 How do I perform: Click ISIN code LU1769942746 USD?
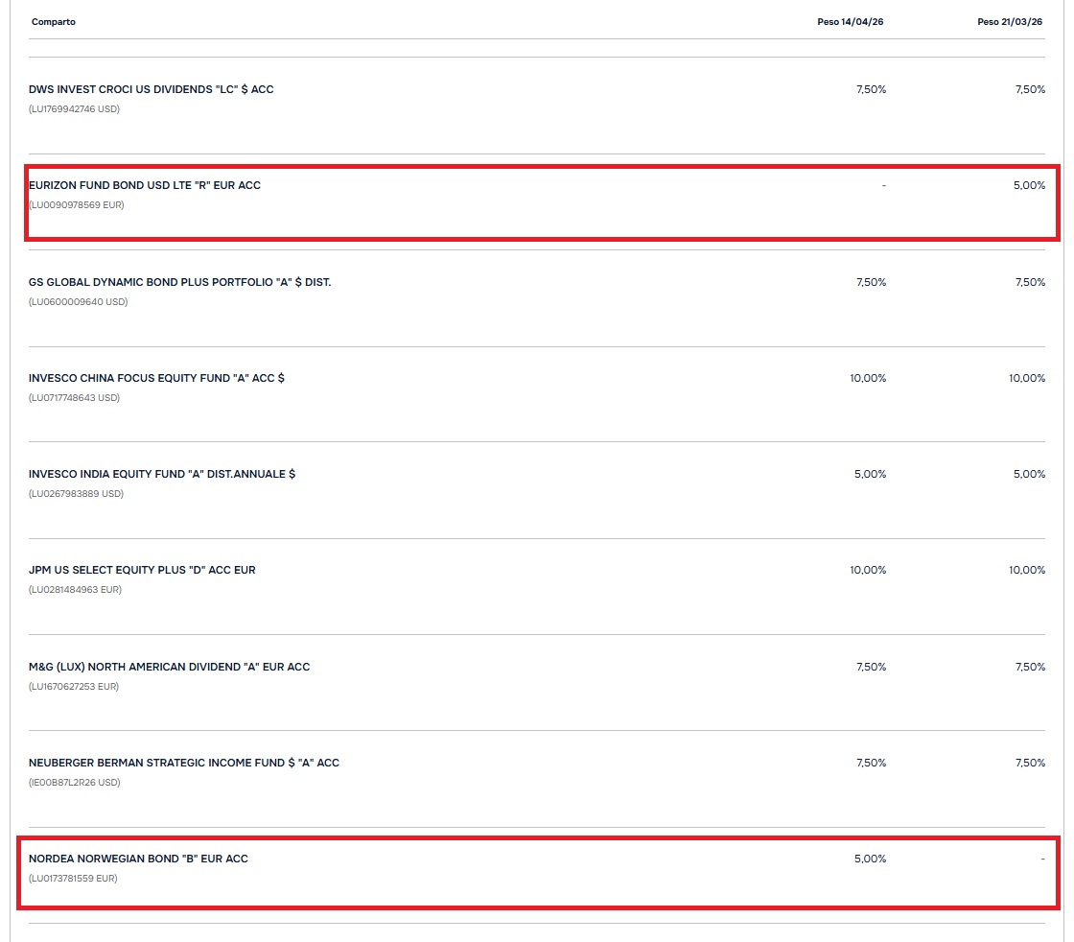click(75, 109)
